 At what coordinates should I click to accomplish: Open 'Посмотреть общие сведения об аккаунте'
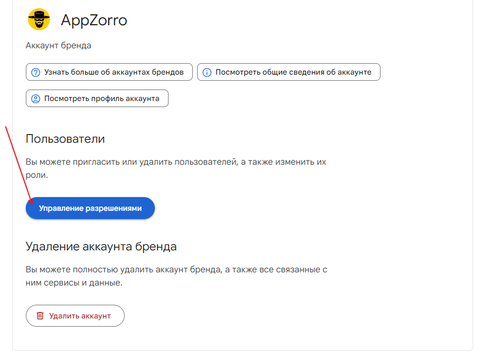pyautogui.click(x=293, y=72)
